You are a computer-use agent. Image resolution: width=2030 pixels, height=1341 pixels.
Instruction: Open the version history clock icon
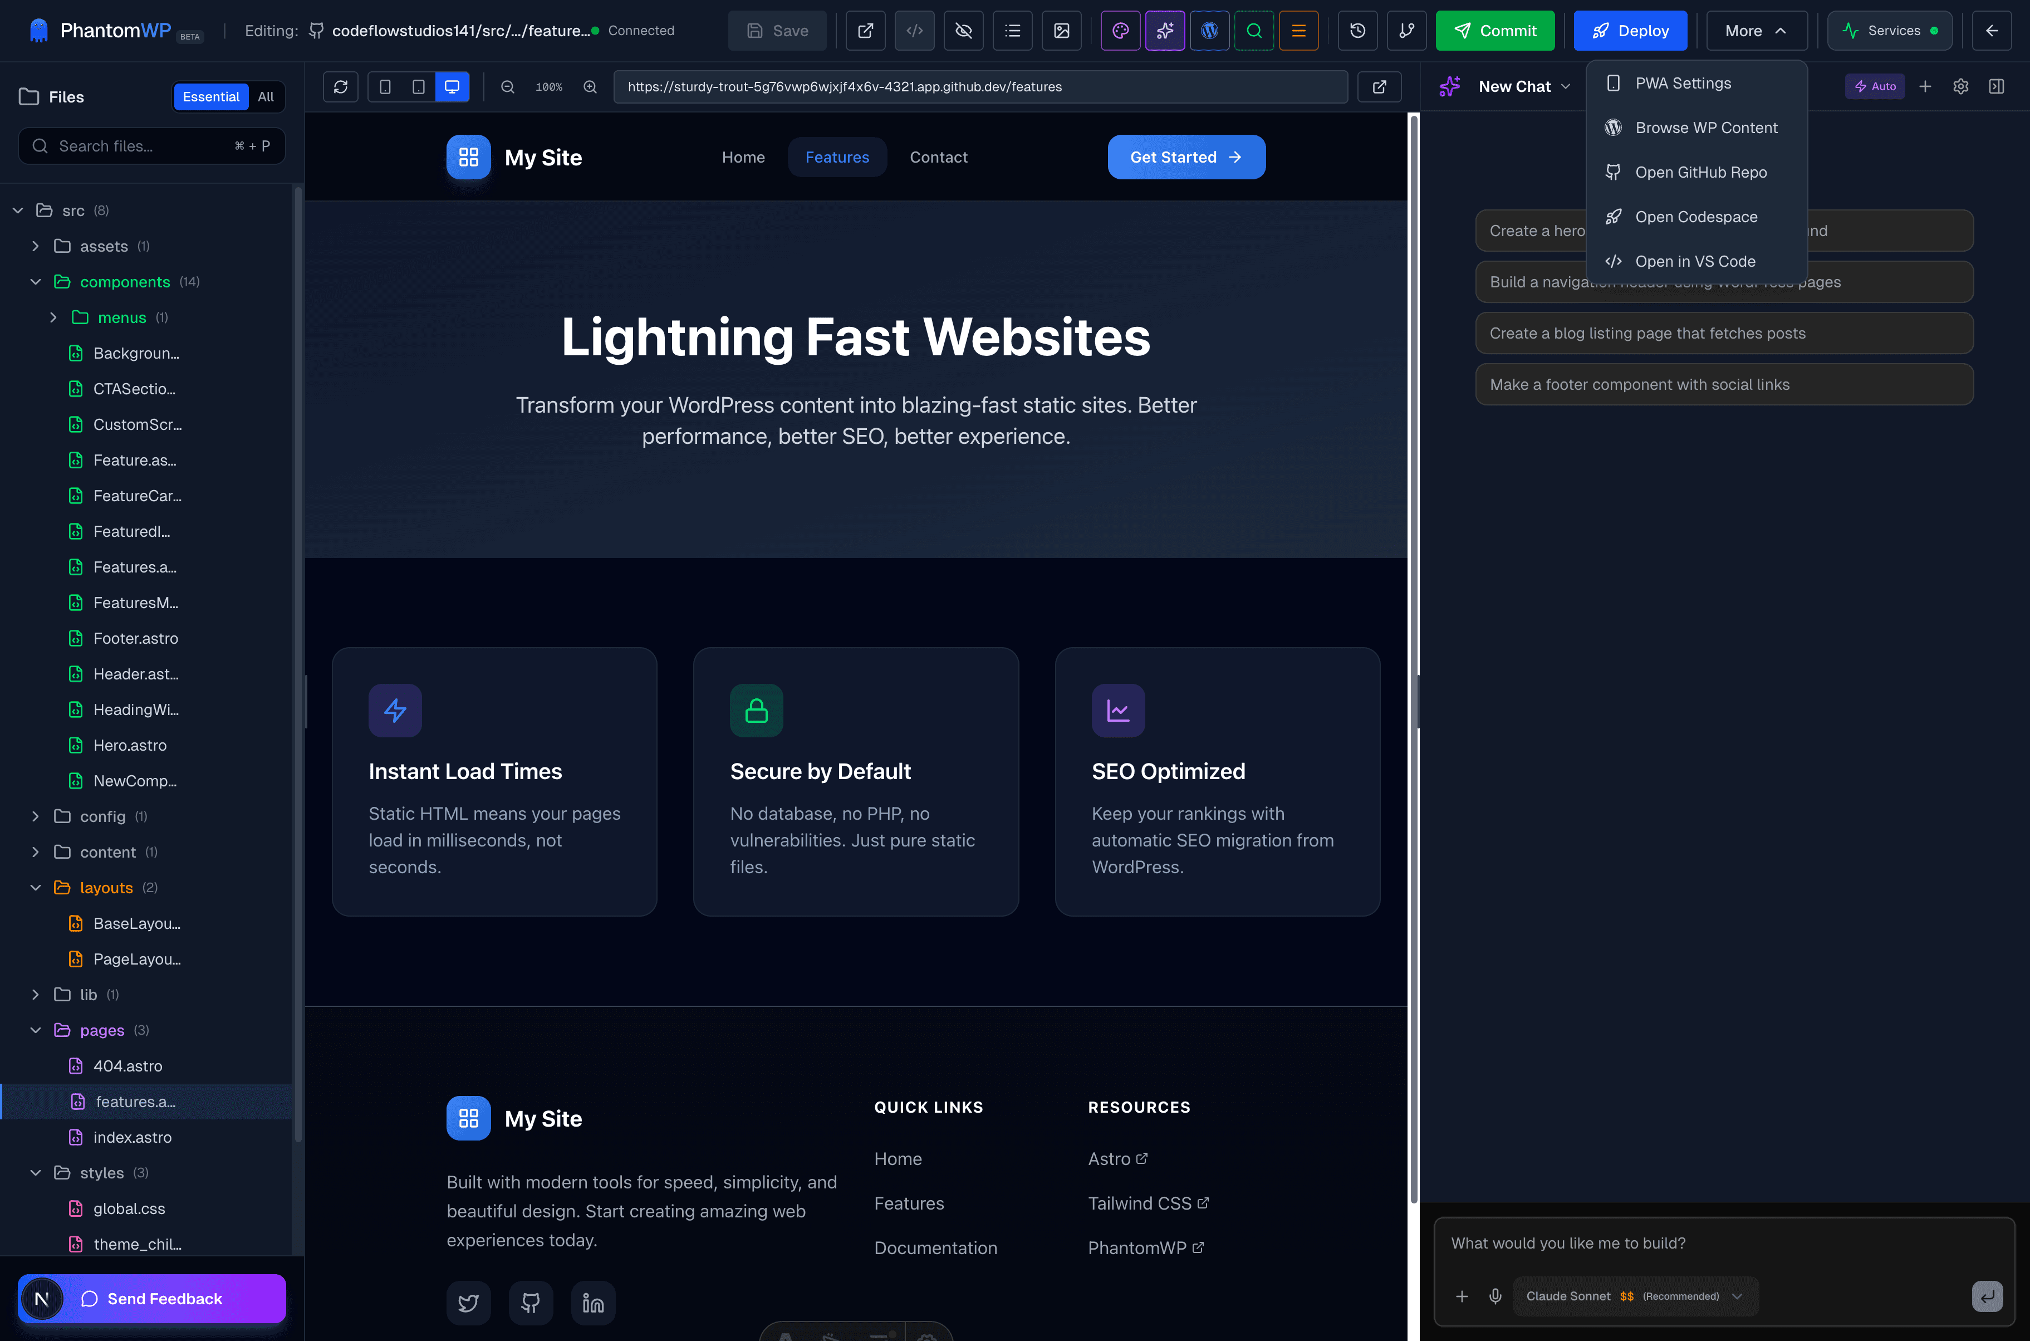[1357, 31]
